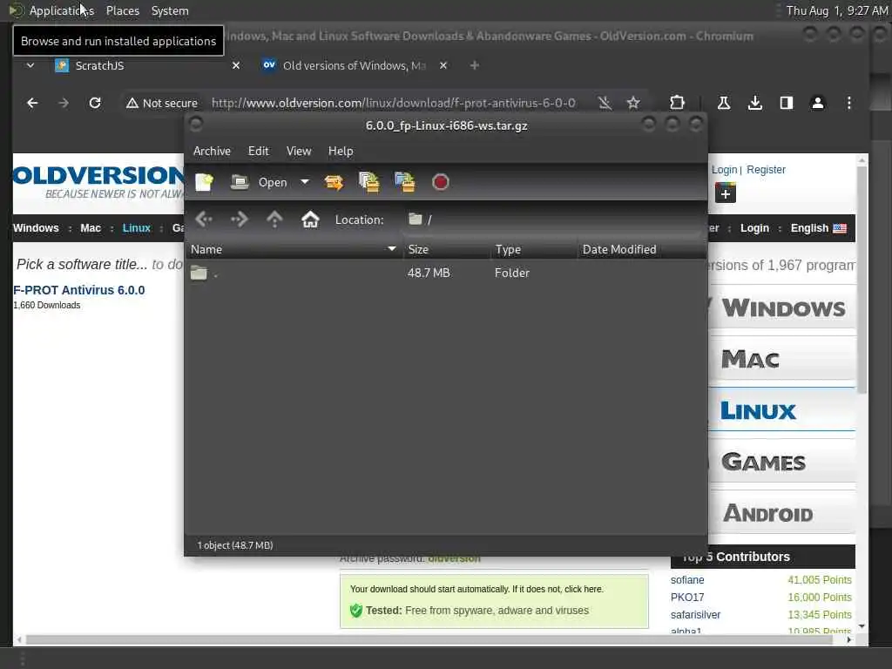892x669 pixels.
Task: Click the Chromium back button
Action: pos(32,103)
